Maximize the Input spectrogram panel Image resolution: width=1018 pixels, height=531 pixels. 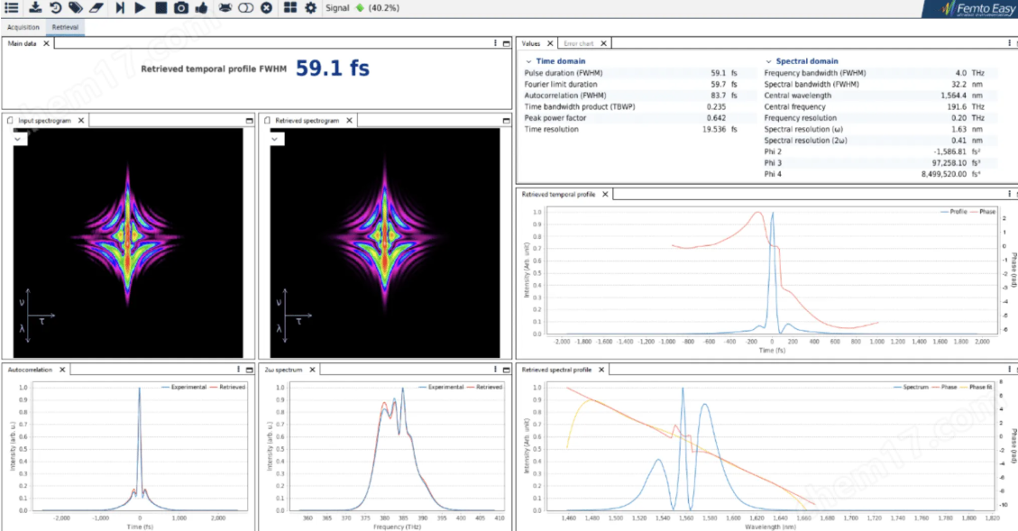coord(249,121)
